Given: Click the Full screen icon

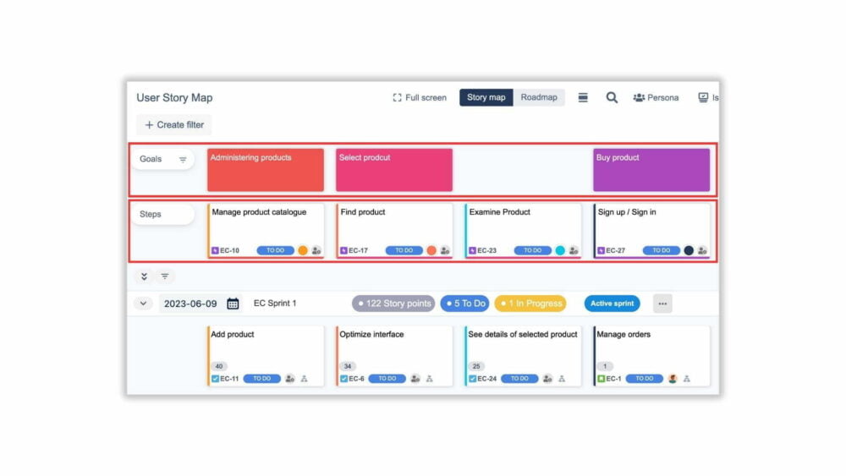Looking at the screenshot, I should click(x=398, y=97).
